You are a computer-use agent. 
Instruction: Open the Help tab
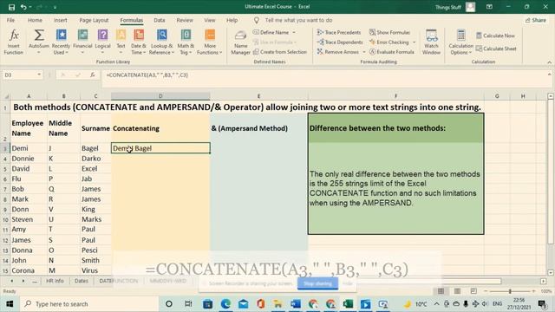click(x=232, y=20)
